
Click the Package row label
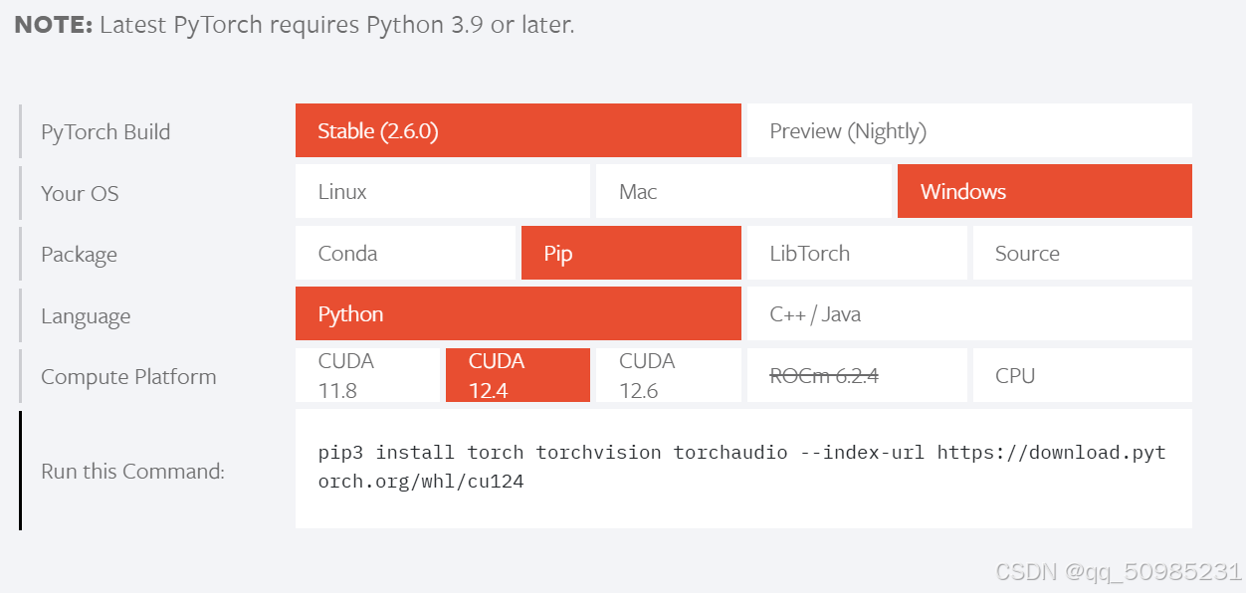79,255
